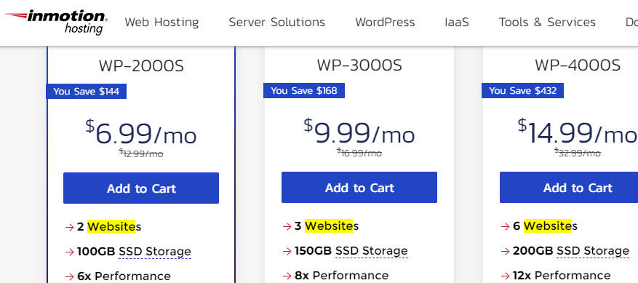Open the WordPress menu
Image resolution: width=638 pixels, height=283 pixels.
pos(385,22)
